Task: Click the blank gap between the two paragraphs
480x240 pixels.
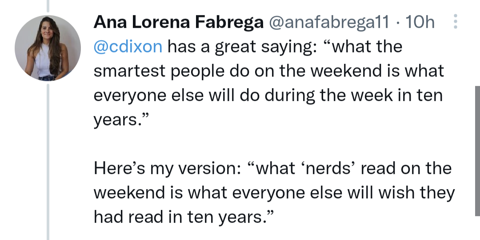Action: tap(267, 144)
